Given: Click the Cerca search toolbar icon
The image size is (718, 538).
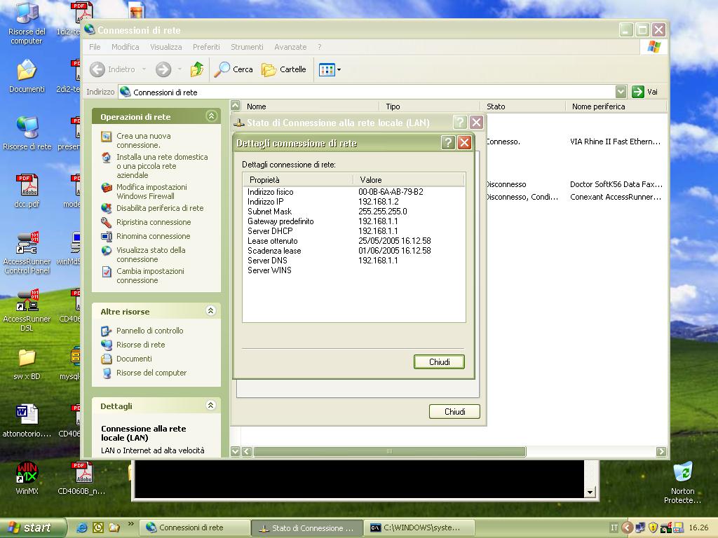Looking at the screenshot, I should click(x=233, y=69).
